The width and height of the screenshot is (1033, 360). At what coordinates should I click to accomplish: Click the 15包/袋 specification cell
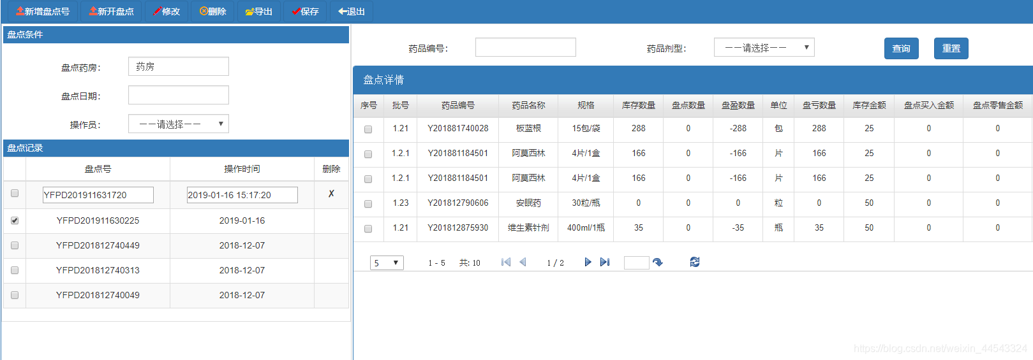tap(586, 129)
